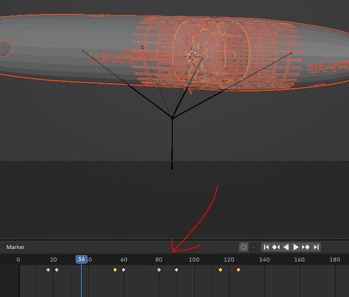Click frame 100 on the timeline ruler
The width and height of the screenshot is (349, 297).
pos(194,260)
